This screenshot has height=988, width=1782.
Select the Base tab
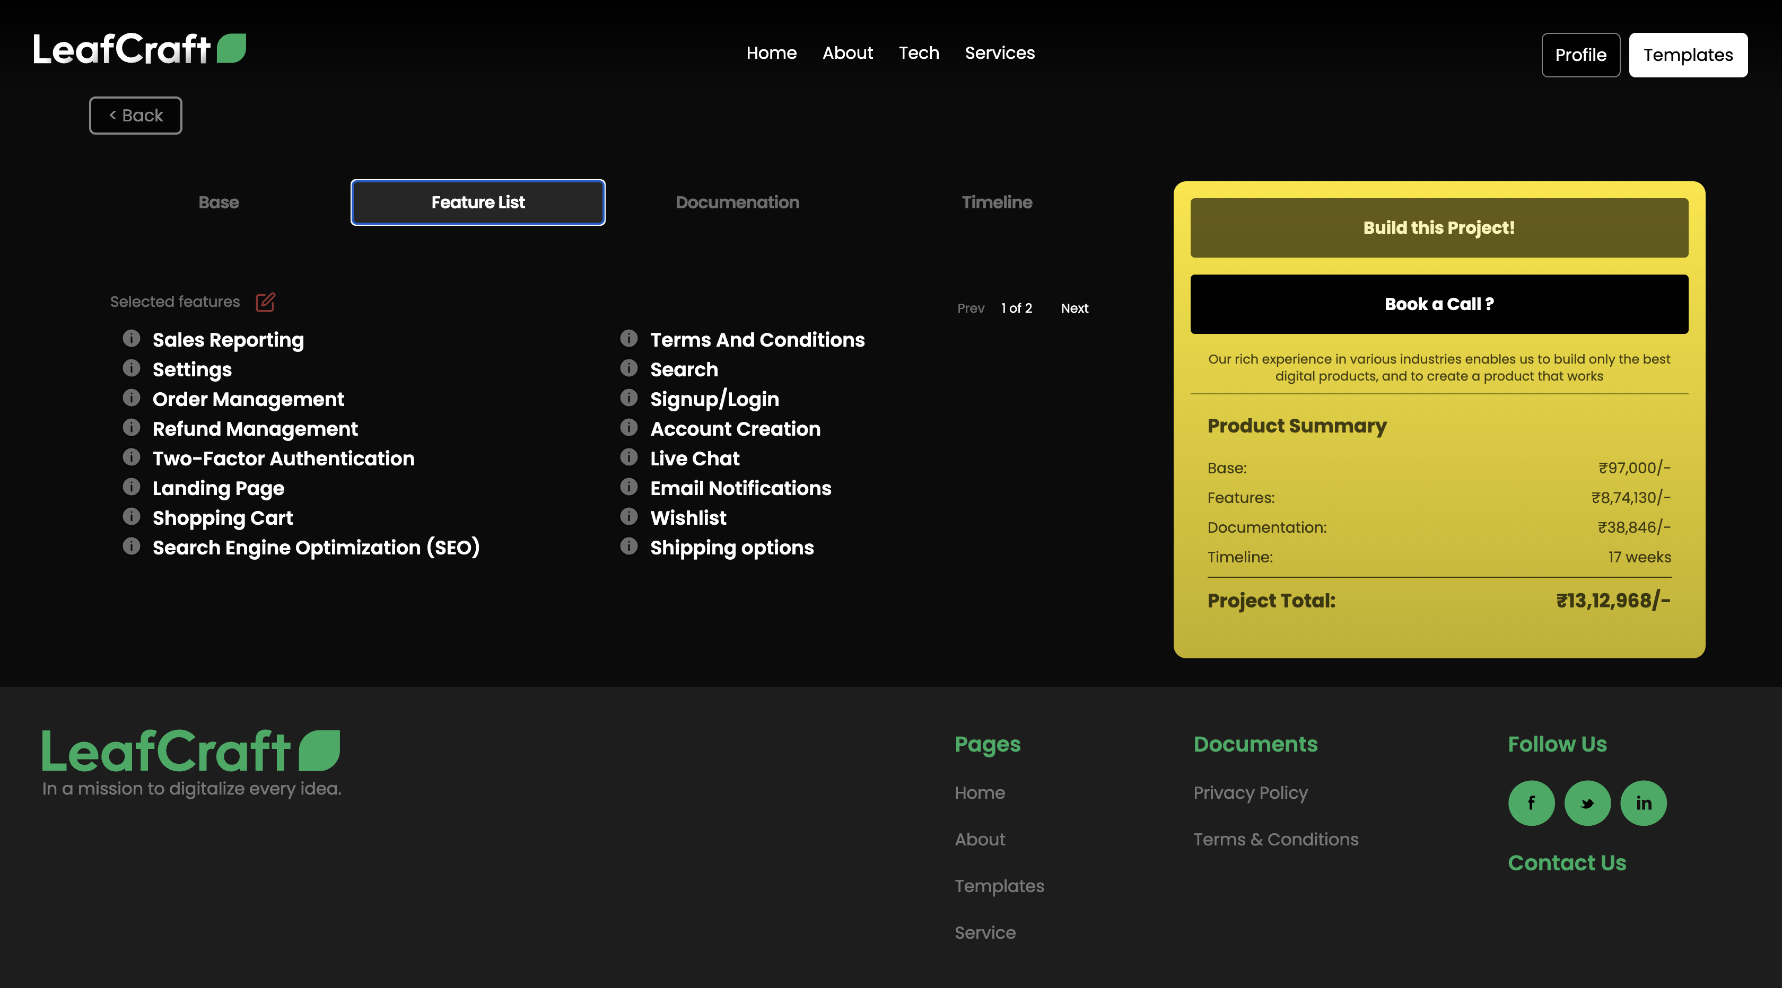[219, 202]
